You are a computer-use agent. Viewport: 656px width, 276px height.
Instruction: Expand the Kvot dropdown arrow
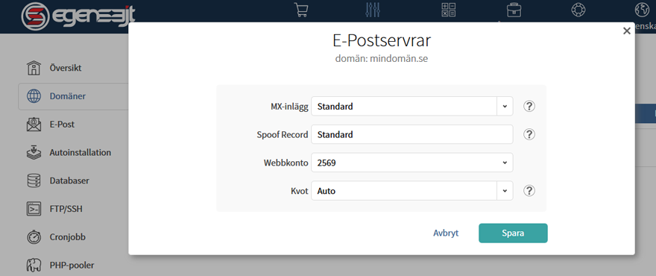[x=505, y=191]
